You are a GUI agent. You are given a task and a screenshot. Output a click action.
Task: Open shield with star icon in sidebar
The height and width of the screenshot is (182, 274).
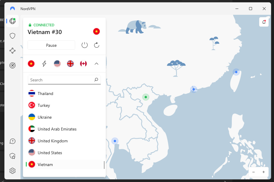(x=12, y=156)
